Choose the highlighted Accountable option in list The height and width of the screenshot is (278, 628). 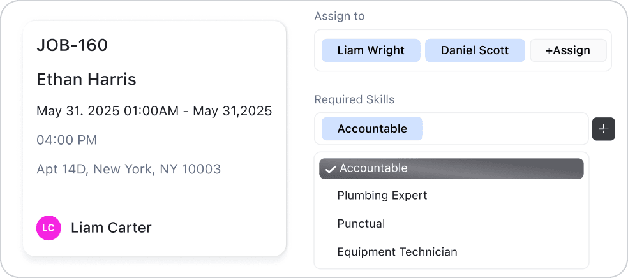[451, 169]
